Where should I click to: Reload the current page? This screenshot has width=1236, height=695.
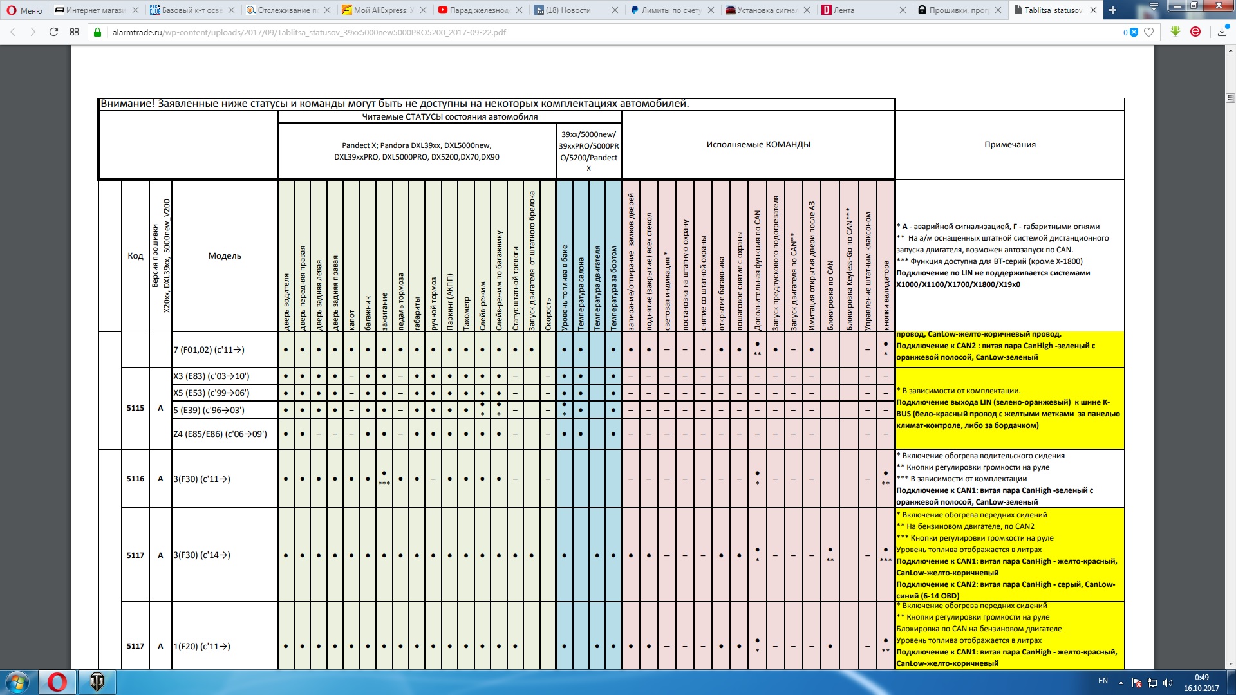(53, 32)
